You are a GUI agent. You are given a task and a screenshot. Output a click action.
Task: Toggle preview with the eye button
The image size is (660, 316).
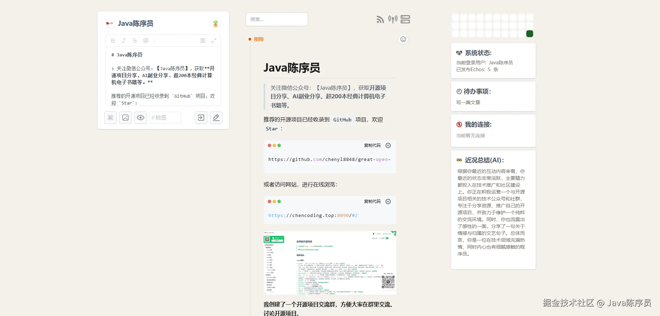pyautogui.click(x=141, y=118)
